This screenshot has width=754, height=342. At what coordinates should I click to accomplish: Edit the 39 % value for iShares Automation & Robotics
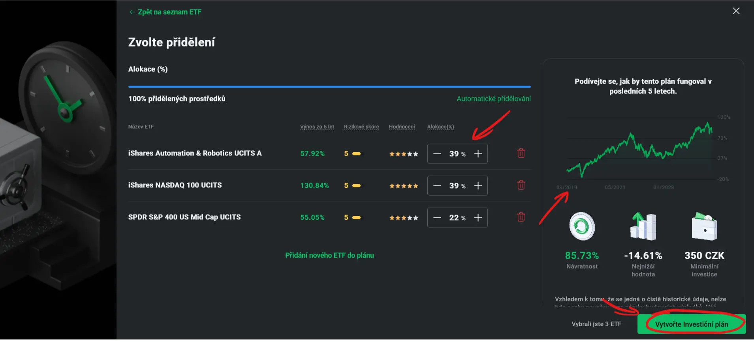[457, 154]
